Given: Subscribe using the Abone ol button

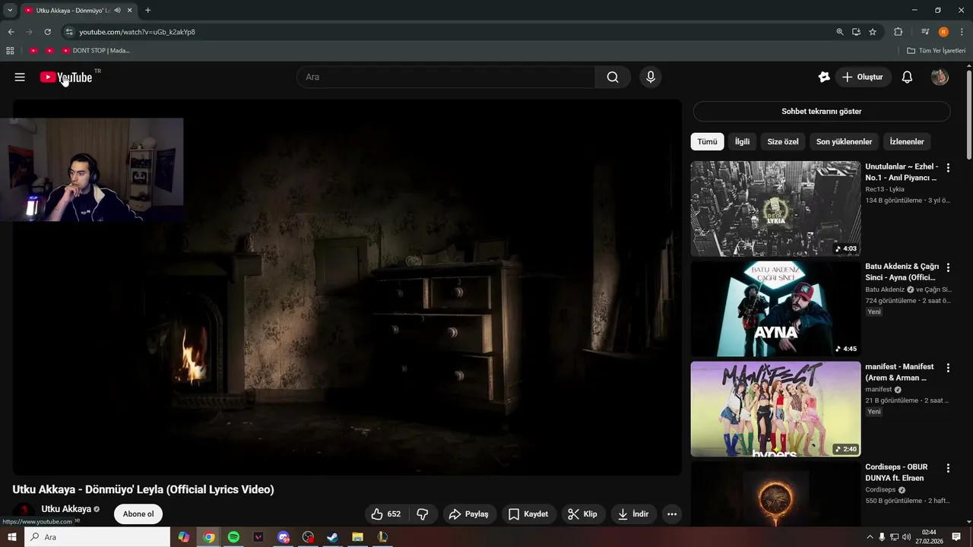Looking at the screenshot, I should coord(138,514).
